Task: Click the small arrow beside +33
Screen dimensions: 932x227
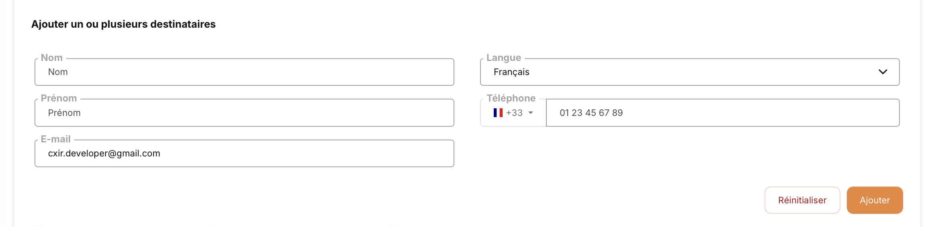Action: pos(531,113)
